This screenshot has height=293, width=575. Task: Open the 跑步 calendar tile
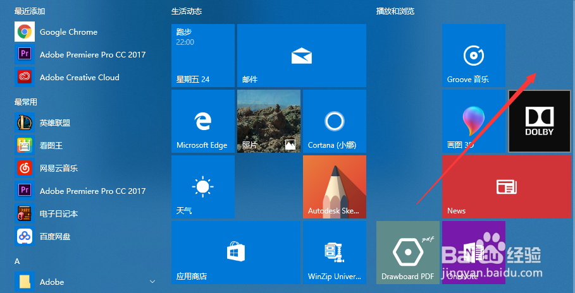[x=203, y=56]
